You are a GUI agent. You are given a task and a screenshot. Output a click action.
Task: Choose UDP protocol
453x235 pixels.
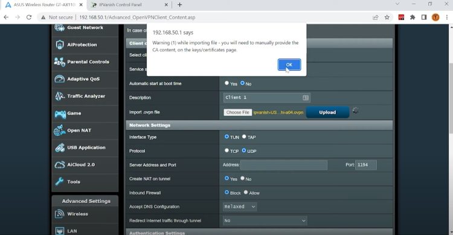pos(244,150)
